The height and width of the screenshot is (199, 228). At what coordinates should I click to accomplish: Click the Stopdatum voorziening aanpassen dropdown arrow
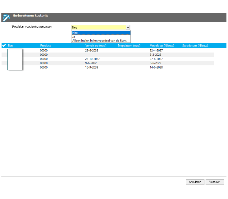pos(128,27)
